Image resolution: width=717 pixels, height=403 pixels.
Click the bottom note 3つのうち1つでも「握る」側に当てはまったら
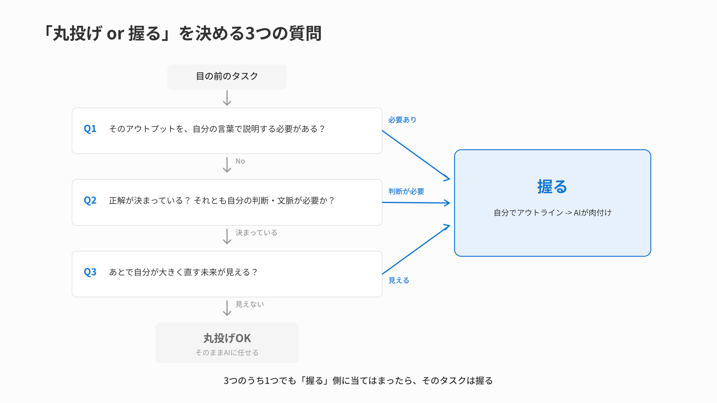point(319,381)
